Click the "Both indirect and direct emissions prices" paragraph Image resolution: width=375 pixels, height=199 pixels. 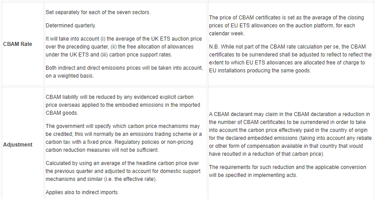[124, 71]
